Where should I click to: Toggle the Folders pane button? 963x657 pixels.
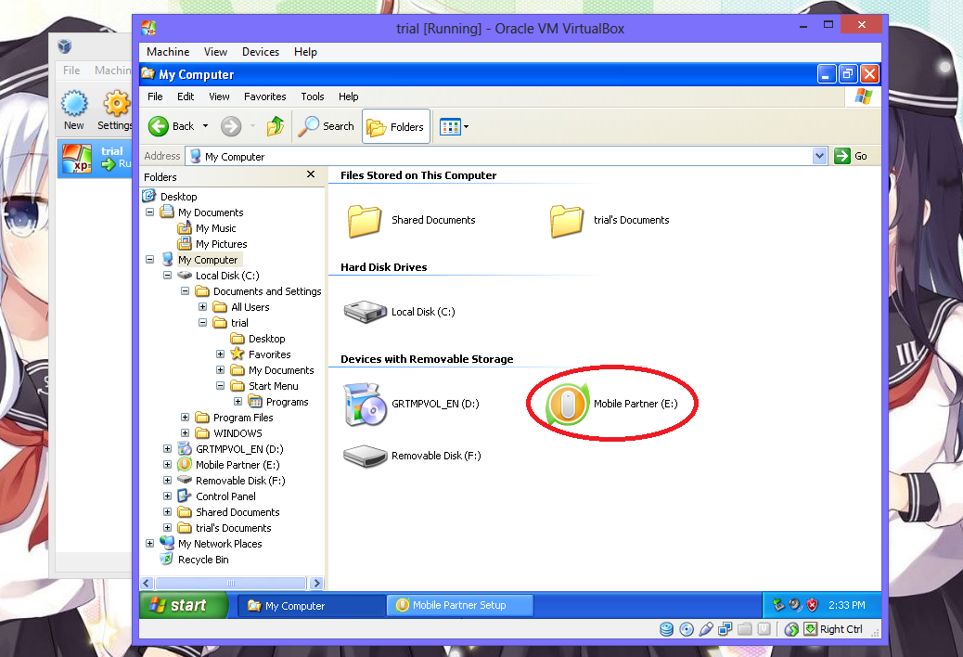click(x=395, y=126)
